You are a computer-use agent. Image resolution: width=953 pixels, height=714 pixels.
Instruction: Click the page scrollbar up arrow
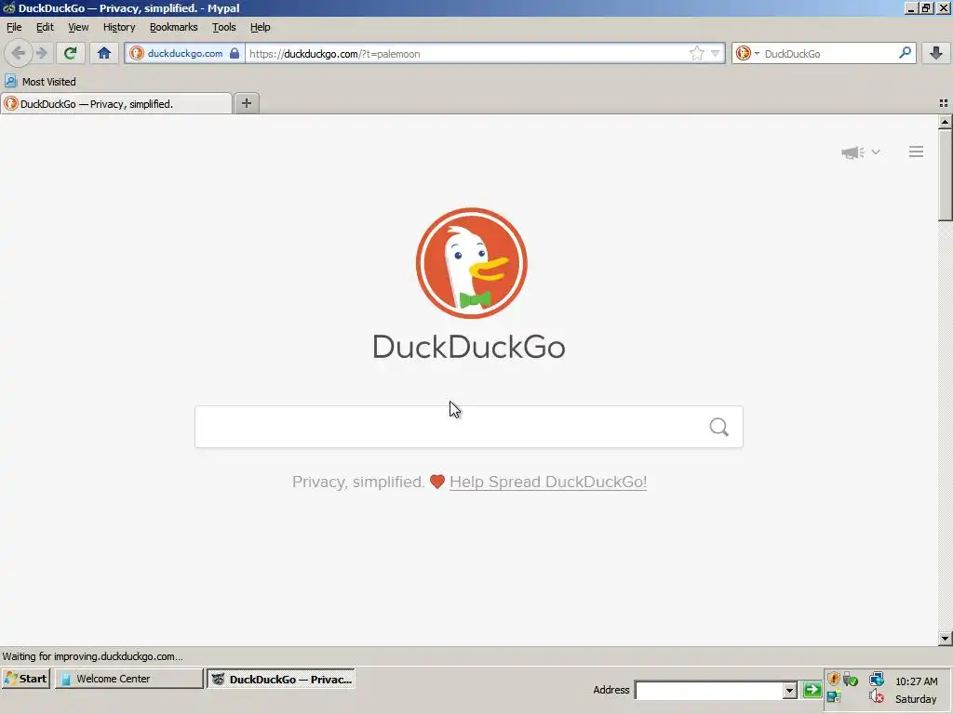tap(945, 122)
